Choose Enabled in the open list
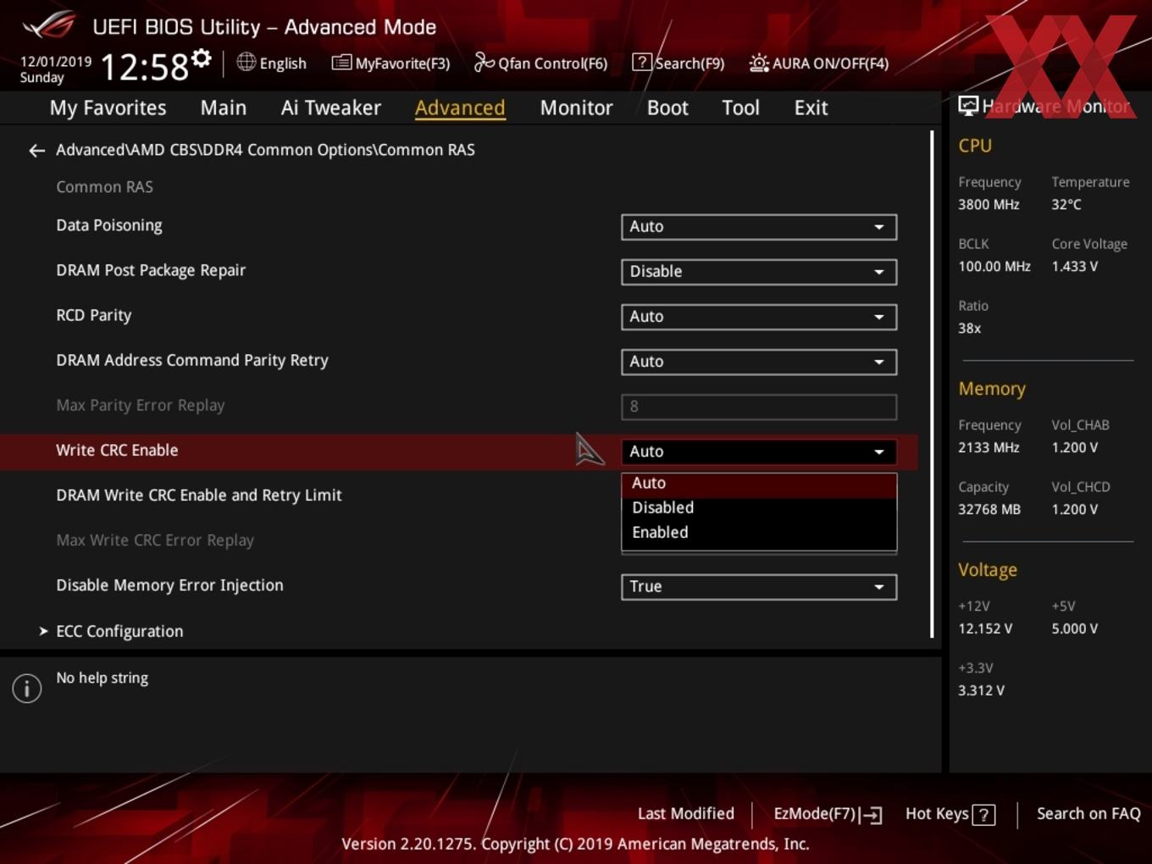 [759, 533]
